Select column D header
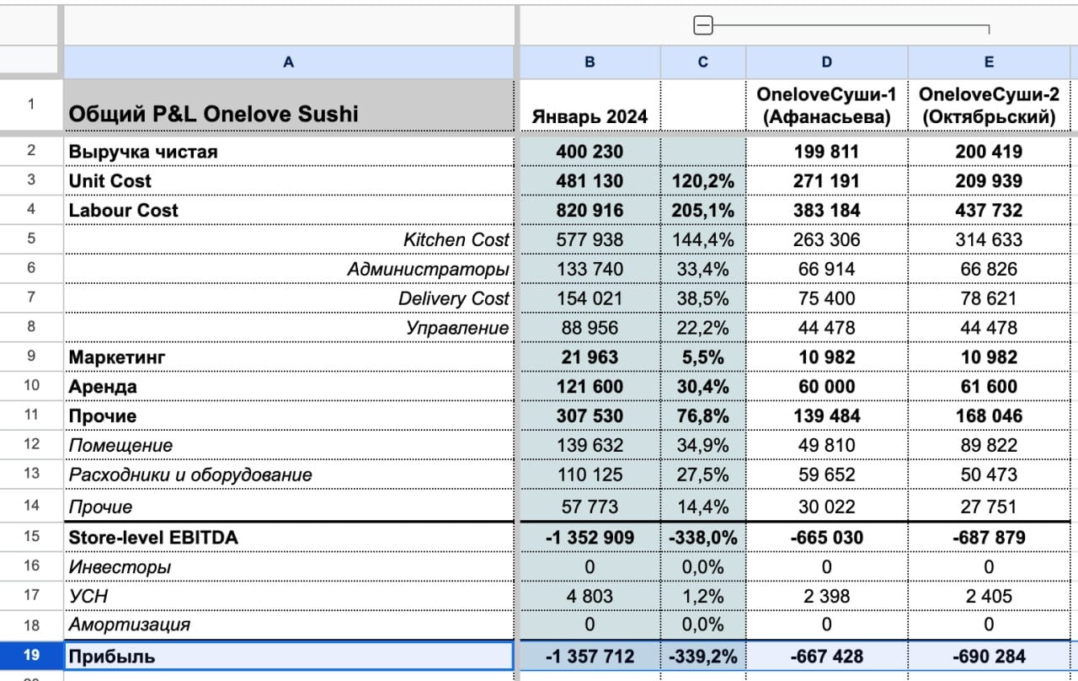The image size is (1078, 681). coord(827,62)
